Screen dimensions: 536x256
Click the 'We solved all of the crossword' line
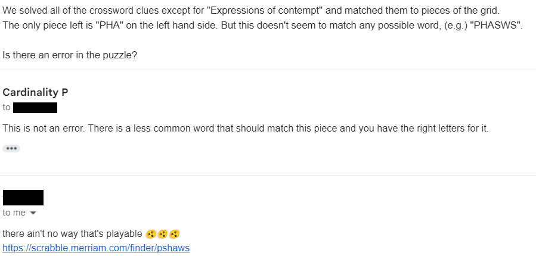click(x=251, y=10)
